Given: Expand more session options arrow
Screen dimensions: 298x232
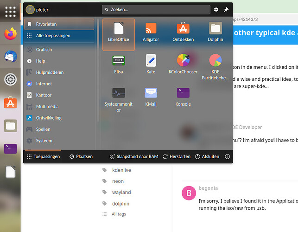Looking at the screenshot, I should tap(228, 157).
